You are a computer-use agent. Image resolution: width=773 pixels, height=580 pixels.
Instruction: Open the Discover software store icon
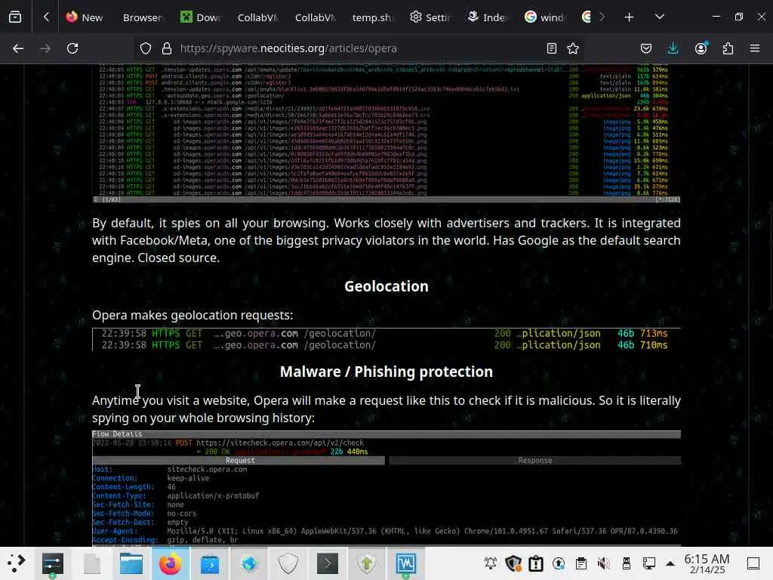pyautogui.click(x=210, y=563)
